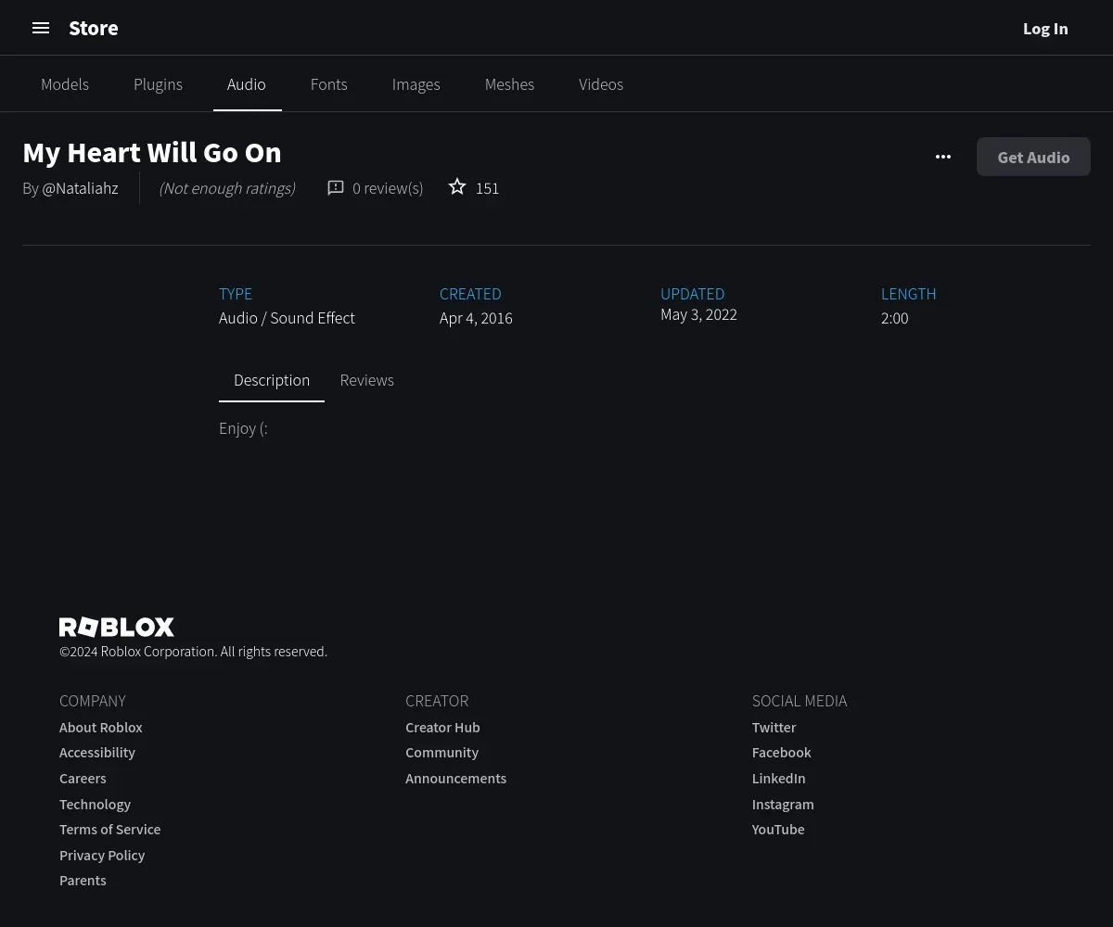Image resolution: width=1113 pixels, height=927 pixels.
Task: Open the LinkedIn social link
Action: tap(778, 779)
